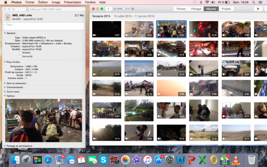Open the Image menu

[56, 2]
